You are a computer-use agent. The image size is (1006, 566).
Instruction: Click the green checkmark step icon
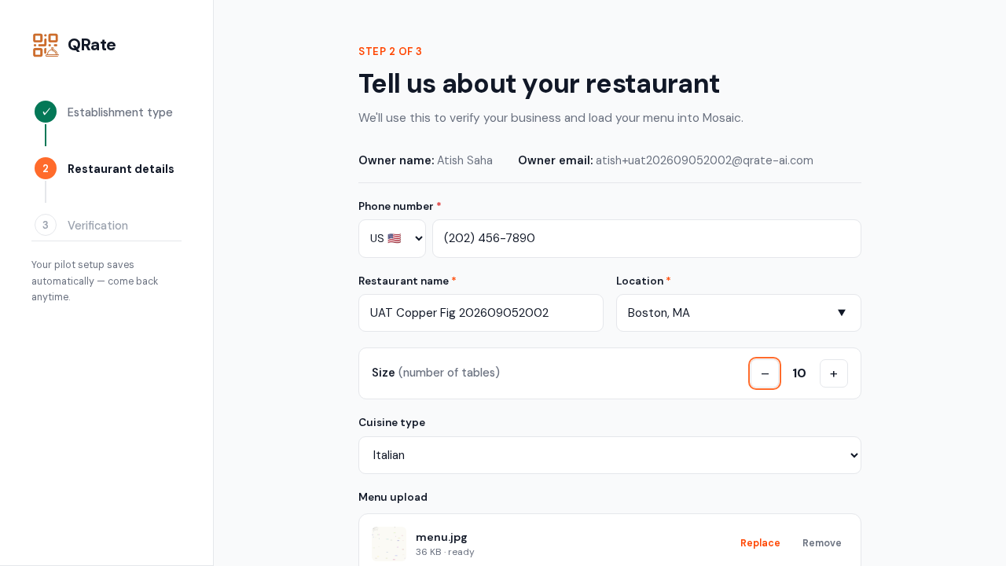click(x=46, y=112)
